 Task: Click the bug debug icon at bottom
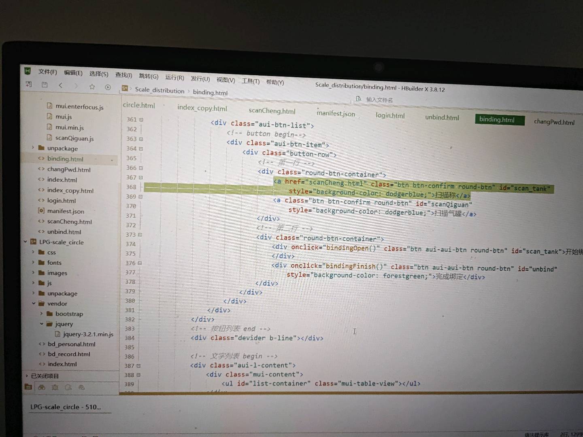point(55,387)
